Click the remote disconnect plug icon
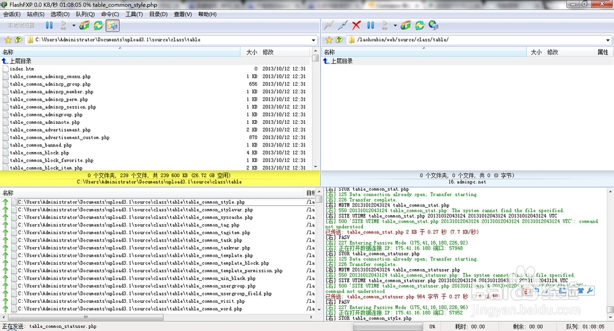This screenshot has height=331, width=614. 342,25
